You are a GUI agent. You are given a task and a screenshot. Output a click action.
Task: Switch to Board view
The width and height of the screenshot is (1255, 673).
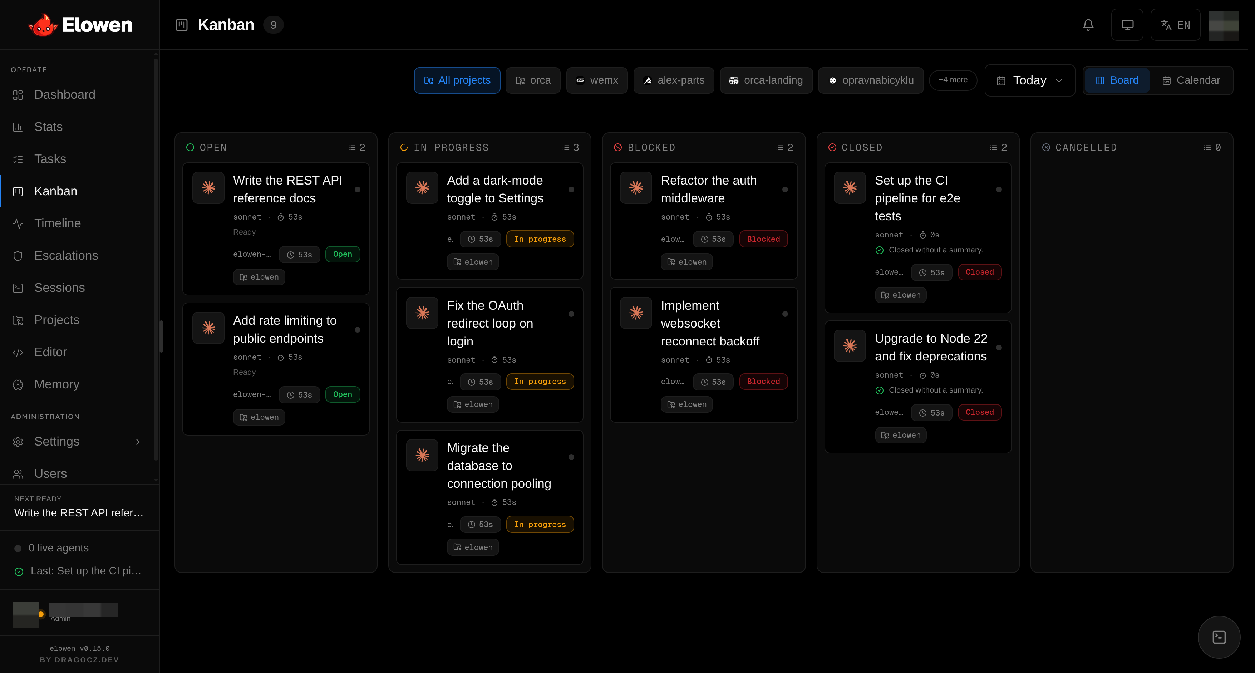click(1117, 80)
